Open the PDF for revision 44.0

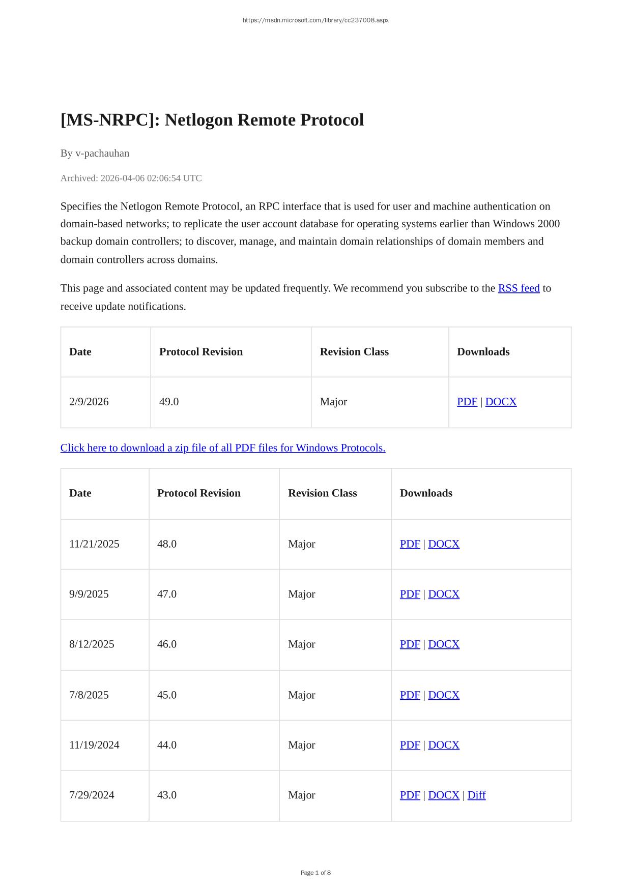(410, 745)
